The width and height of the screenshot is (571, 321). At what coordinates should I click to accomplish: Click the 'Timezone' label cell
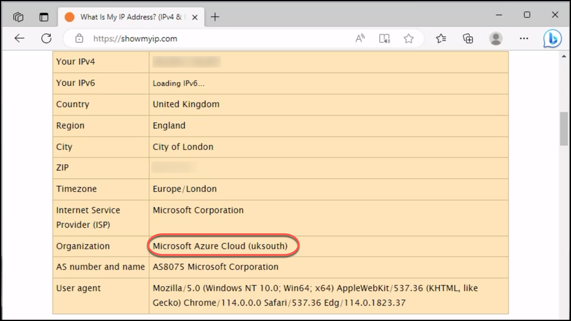pos(101,189)
